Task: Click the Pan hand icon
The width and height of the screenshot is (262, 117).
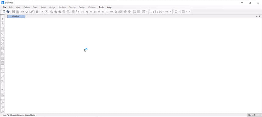Action: coord(73,12)
